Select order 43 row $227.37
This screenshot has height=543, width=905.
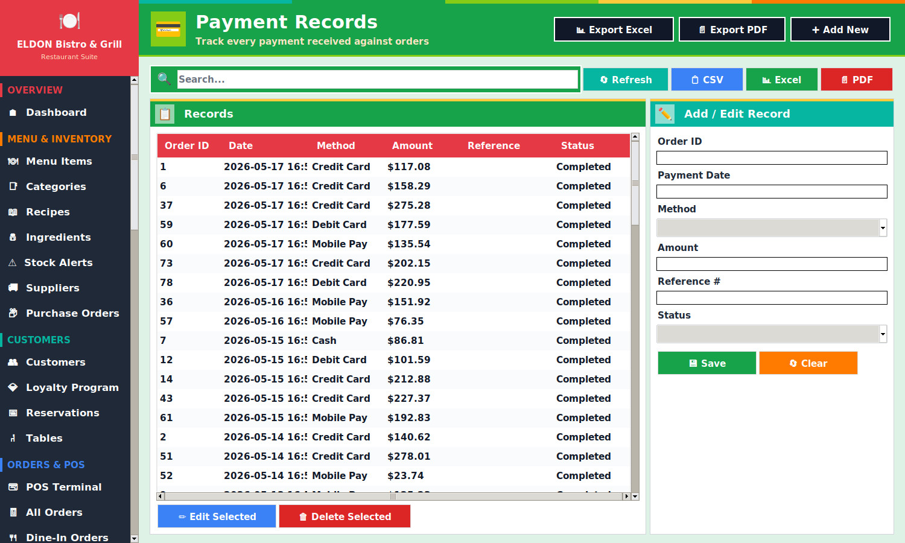[393, 398]
